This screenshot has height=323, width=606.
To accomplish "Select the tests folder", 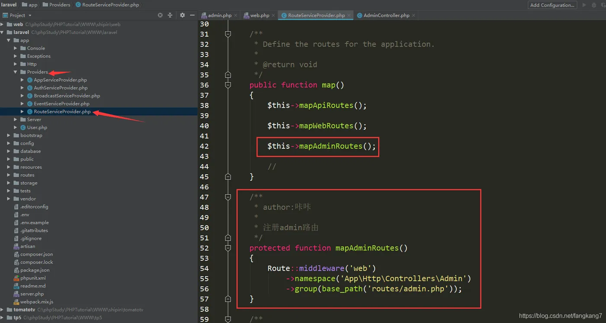I will tap(26, 191).
